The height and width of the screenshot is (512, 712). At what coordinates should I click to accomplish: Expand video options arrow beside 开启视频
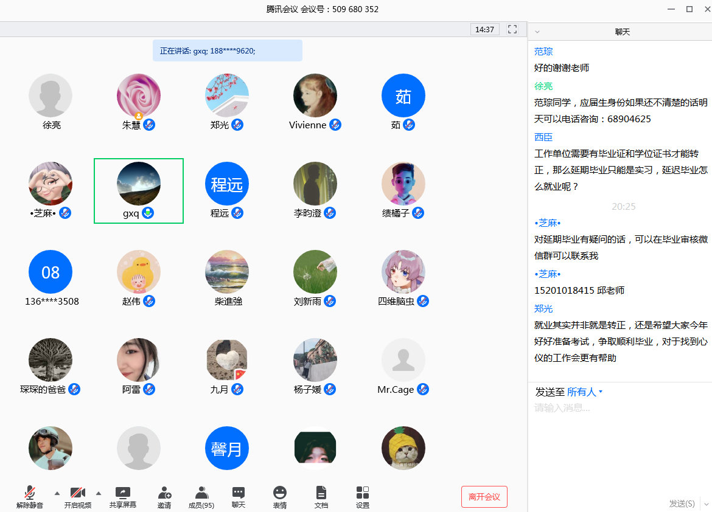pyautogui.click(x=99, y=493)
